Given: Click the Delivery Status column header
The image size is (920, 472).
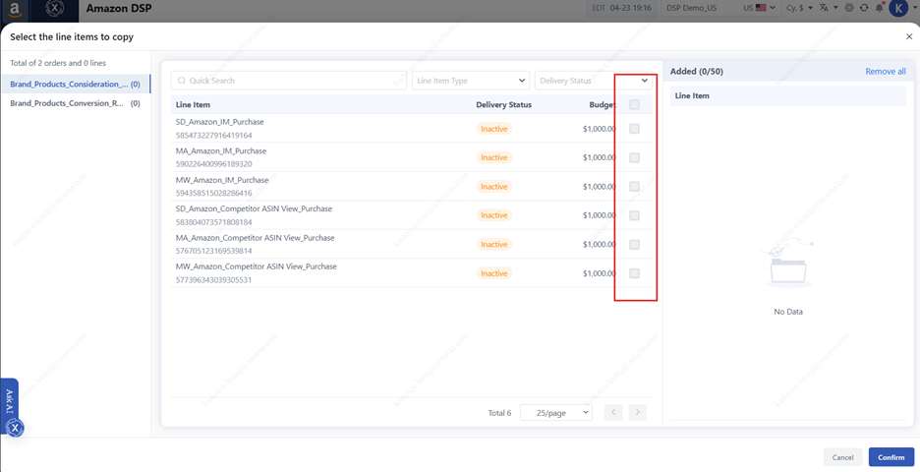Looking at the screenshot, I should pyautogui.click(x=503, y=104).
